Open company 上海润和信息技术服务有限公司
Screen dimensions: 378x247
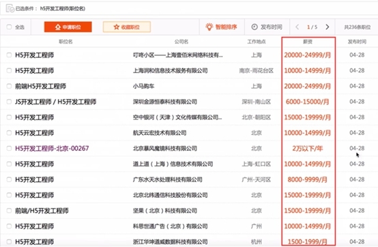point(170,70)
